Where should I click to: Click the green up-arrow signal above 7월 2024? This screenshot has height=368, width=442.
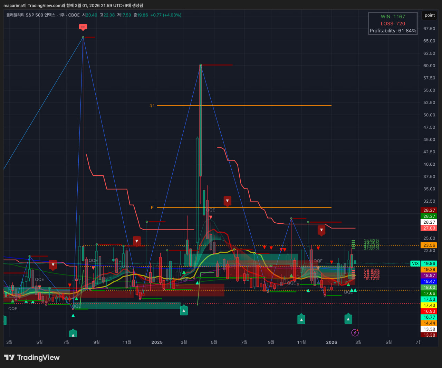click(x=73, y=334)
